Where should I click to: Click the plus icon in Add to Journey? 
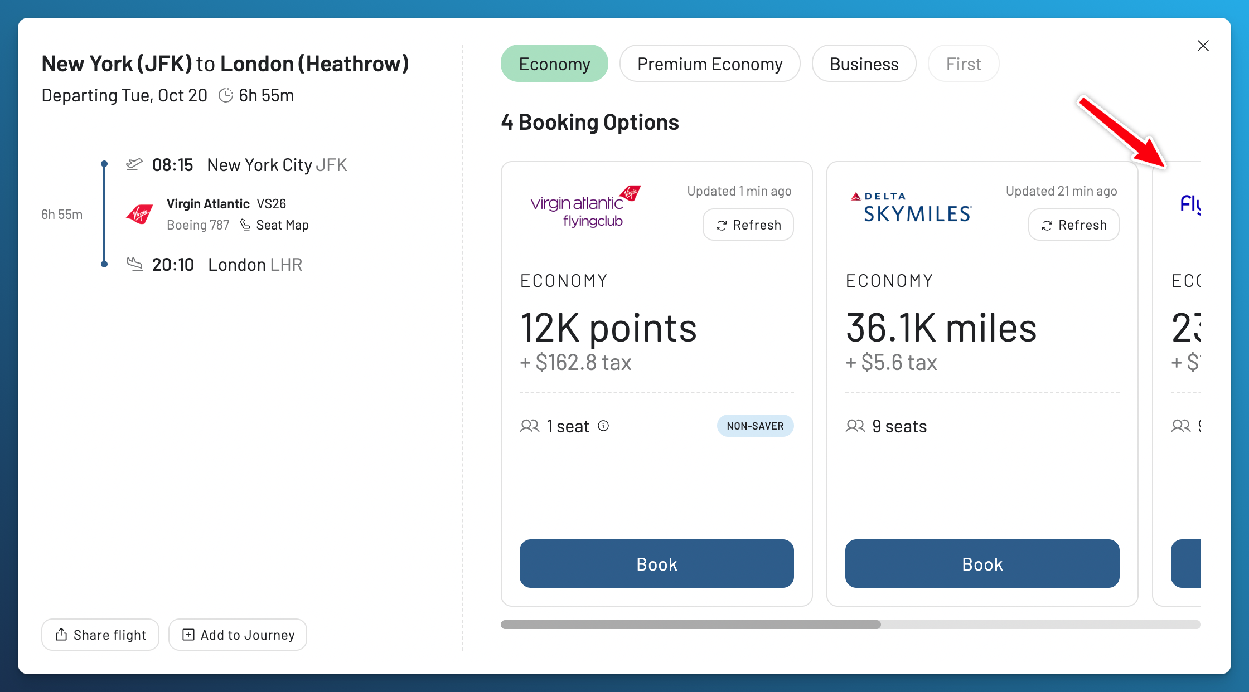tap(188, 635)
